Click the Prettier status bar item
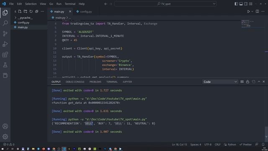The height and width of the screenshot is (151, 268). pos(246,144)
